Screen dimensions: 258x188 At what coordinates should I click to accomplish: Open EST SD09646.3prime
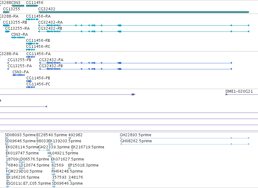54,186
